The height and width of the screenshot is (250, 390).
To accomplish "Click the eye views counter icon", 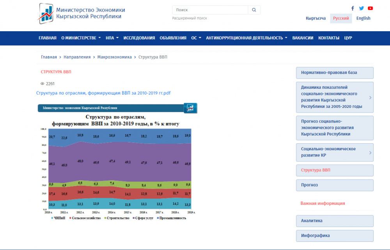I will tap(43, 84).
